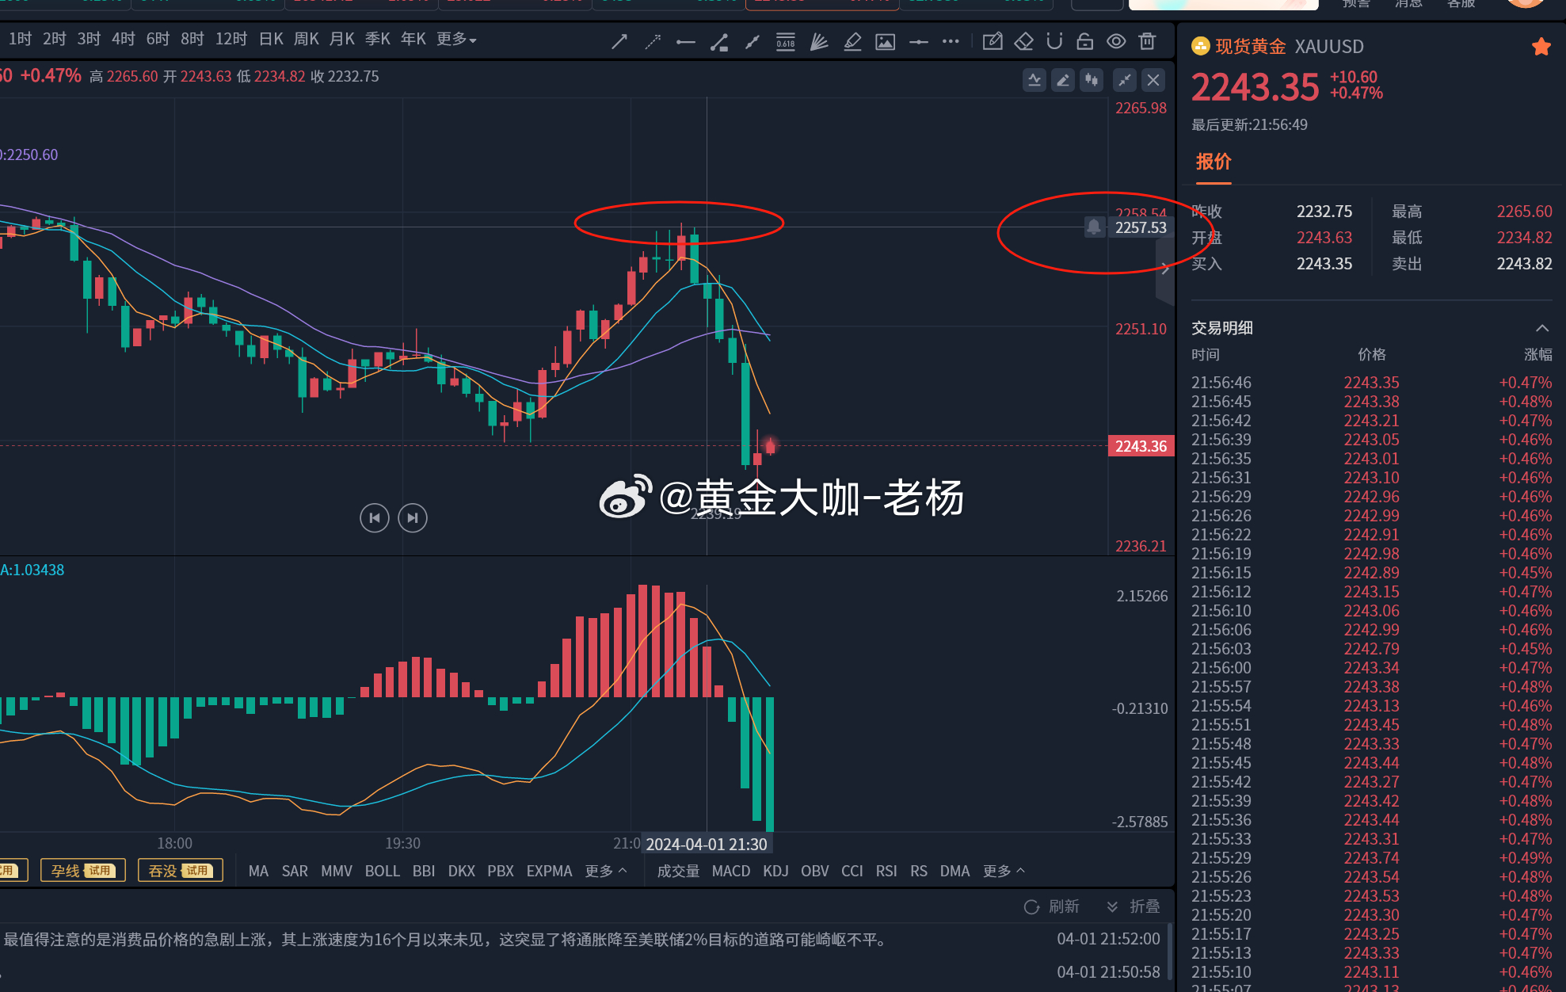Select the price range line tool

click(719, 41)
